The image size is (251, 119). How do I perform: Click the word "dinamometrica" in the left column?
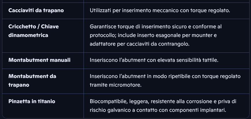(28, 35)
